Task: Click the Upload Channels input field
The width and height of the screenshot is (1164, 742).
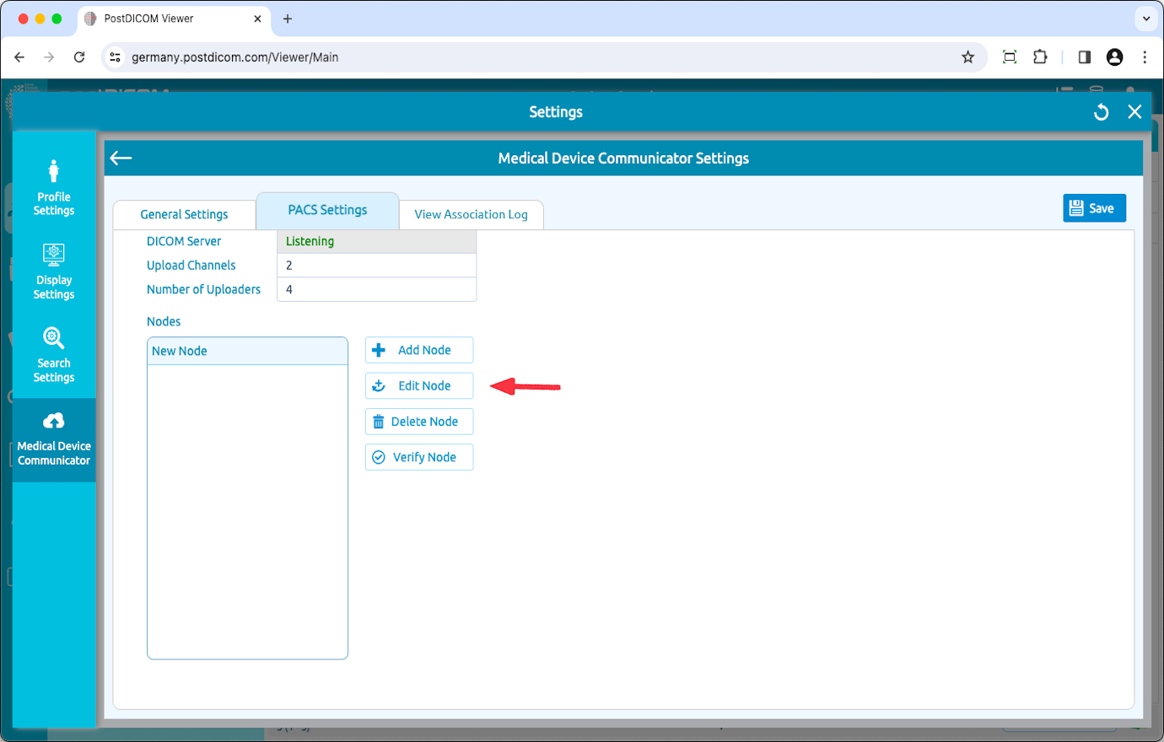Action: pyautogui.click(x=376, y=265)
